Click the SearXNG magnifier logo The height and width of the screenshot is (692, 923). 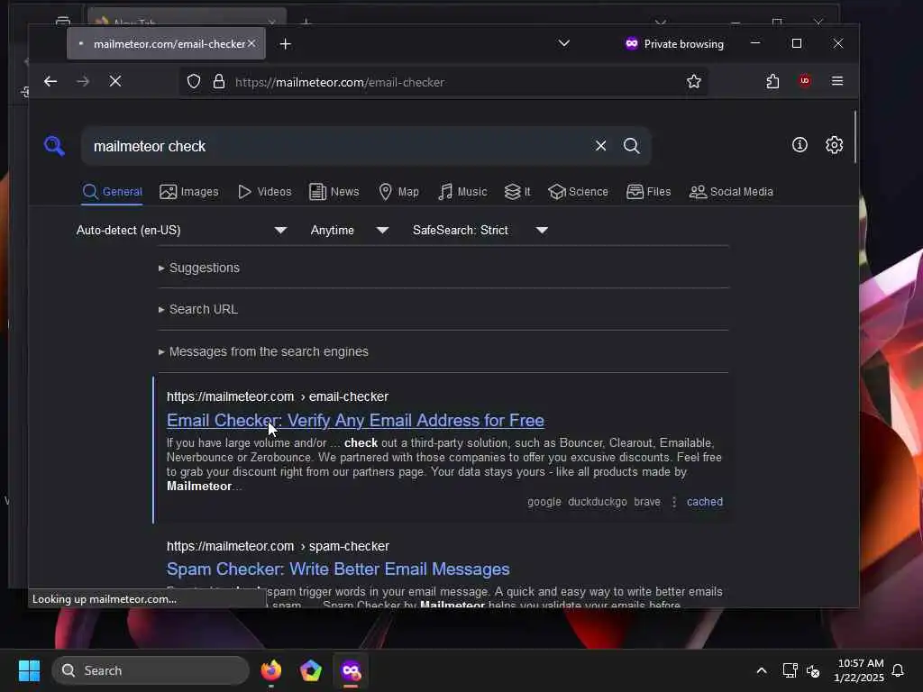coord(54,145)
